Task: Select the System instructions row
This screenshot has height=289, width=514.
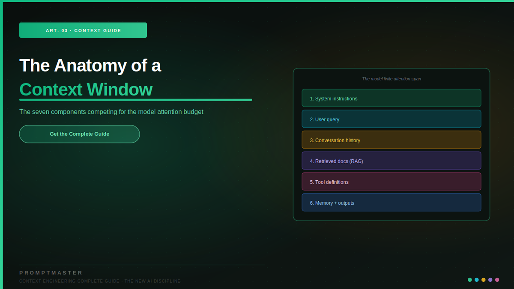Action: 391,98
